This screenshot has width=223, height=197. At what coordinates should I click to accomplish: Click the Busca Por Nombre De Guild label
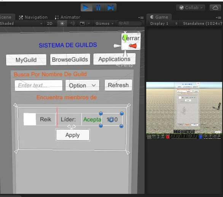click(x=50, y=74)
